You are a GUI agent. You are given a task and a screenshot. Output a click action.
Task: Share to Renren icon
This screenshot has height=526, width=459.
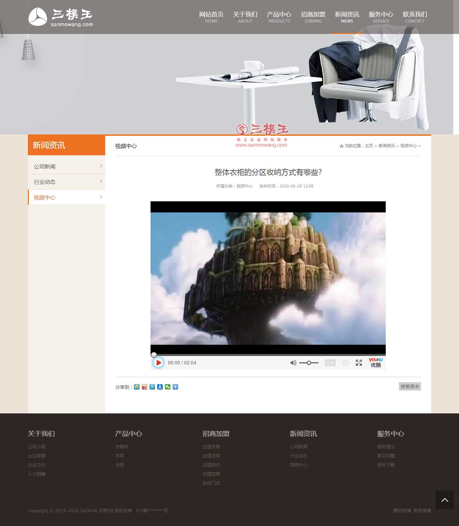tap(160, 387)
